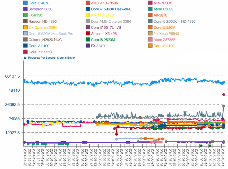
Task: Select the 'Core i3 2120' legend label
Action: coord(164,46)
